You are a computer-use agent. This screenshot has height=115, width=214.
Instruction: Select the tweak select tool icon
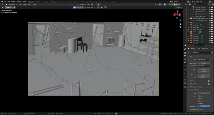click(3, 7)
